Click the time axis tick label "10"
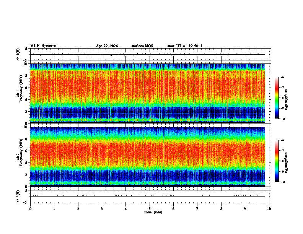303x234 pixels. pos(269,209)
